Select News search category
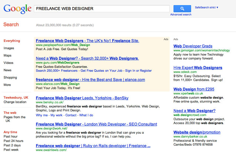 click(x=7, y=70)
